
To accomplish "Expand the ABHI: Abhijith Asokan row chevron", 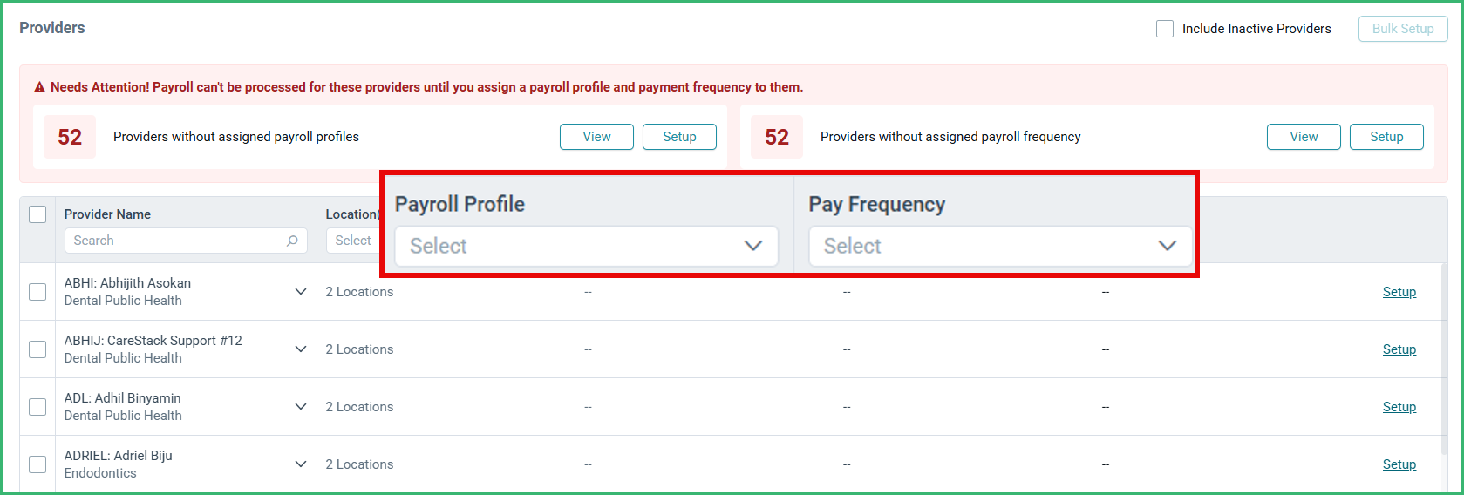I will tap(301, 292).
